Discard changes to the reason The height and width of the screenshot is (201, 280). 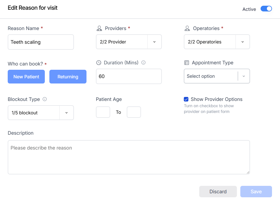pos(218,192)
